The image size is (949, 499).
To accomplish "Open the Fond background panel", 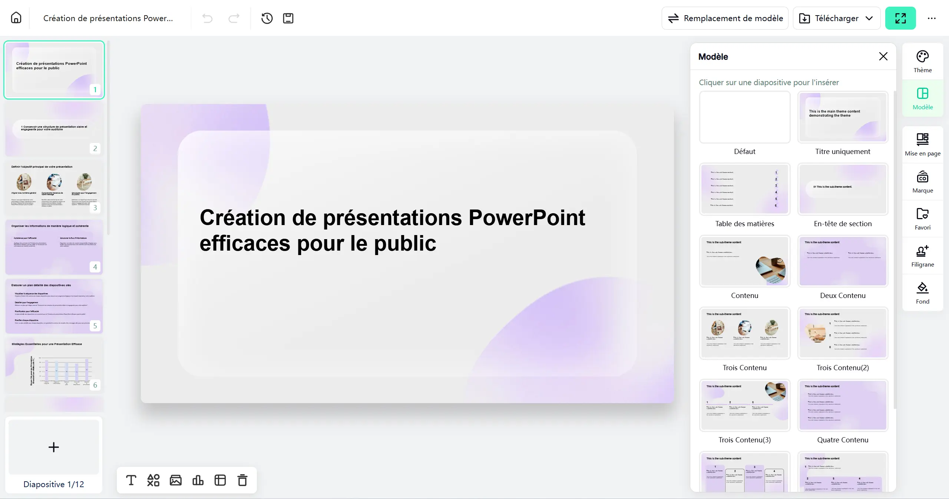I will tap(922, 293).
